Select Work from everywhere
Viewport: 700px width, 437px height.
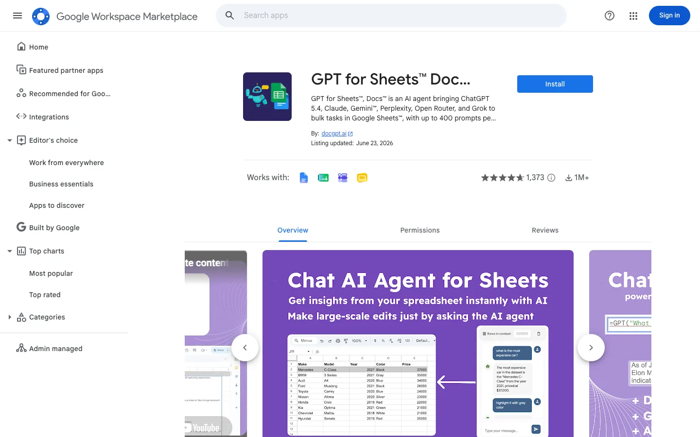coord(67,163)
